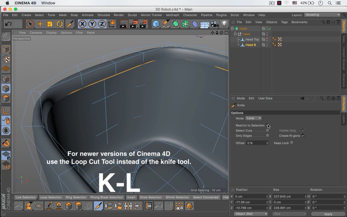The width and height of the screenshot is (347, 217).
Task: Add a light using the bulb icon
Action: pos(224,24)
